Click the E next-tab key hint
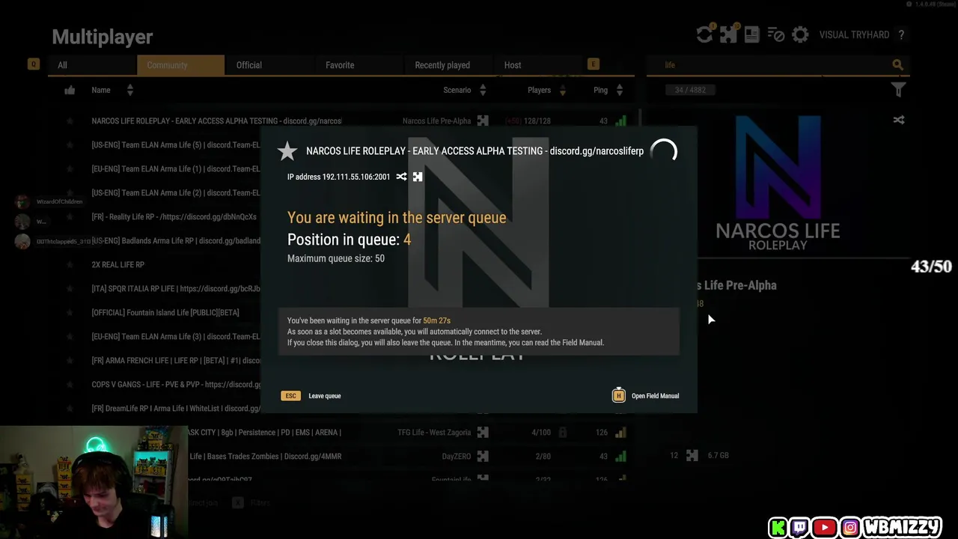958x539 pixels. click(594, 64)
